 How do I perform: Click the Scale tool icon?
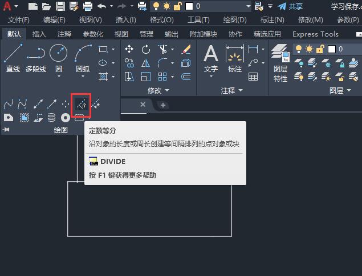coord(146,77)
